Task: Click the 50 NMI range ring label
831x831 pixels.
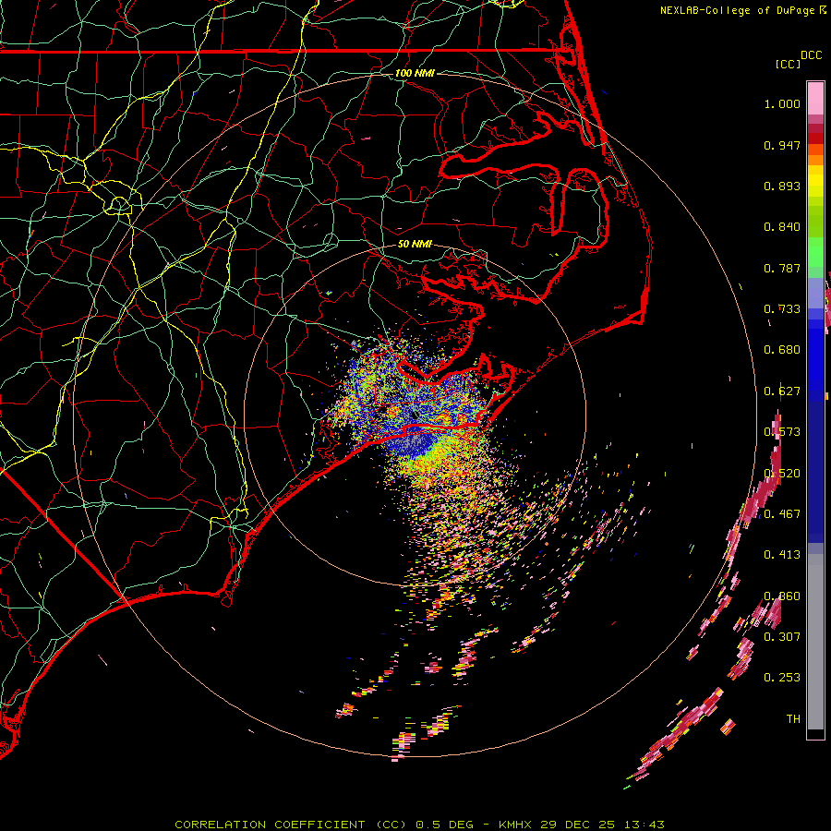Action: coord(415,244)
